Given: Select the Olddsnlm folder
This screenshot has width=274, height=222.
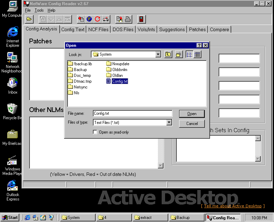Looking at the screenshot, I should (117, 70).
